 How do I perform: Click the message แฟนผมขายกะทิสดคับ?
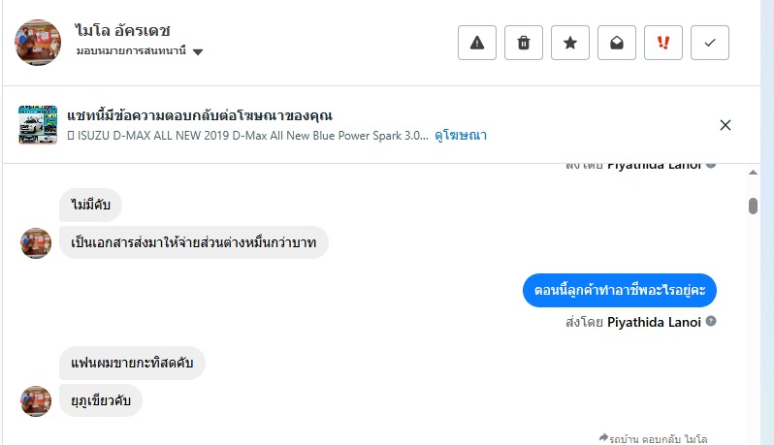[132, 364]
